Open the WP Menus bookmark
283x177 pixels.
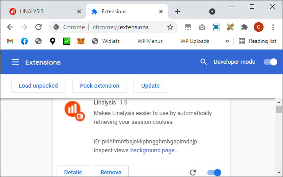150,41
